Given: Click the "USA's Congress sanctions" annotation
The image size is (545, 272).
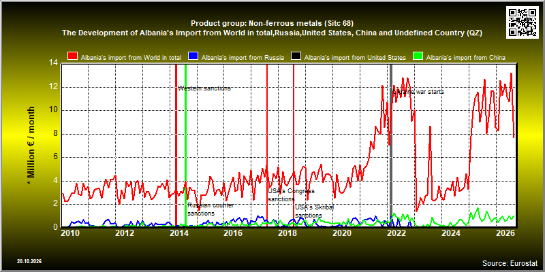Looking at the screenshot, I should [292, 195].
